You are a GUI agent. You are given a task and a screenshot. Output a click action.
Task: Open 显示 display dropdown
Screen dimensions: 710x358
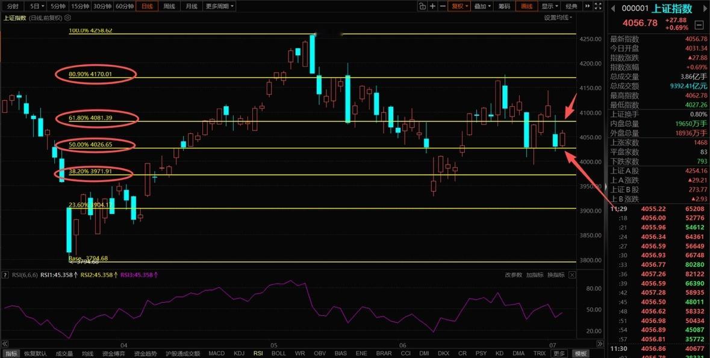click(550, 7)
